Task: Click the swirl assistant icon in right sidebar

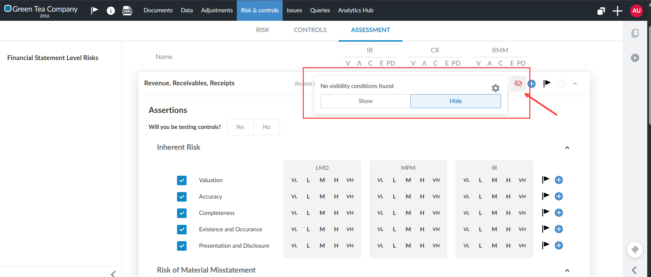Action: point(635,58)
